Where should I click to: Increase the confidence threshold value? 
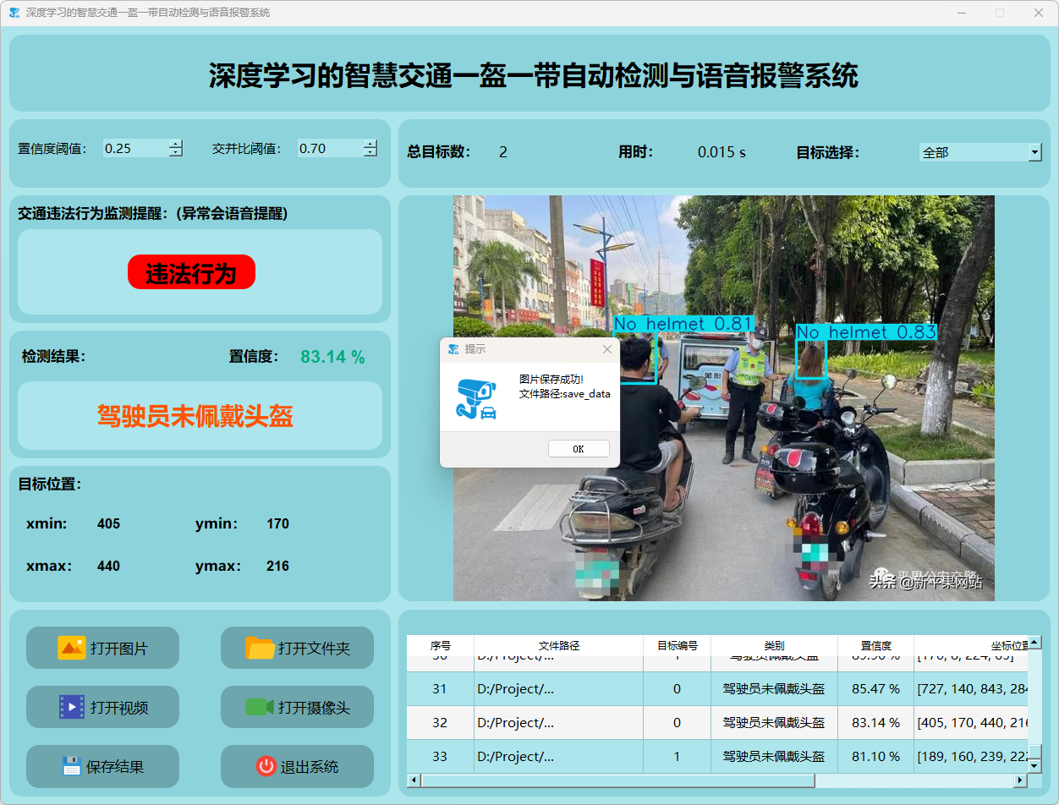click(x=175, y=144)
